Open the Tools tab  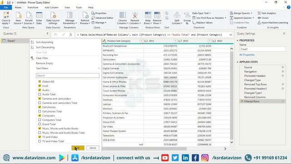79,7
